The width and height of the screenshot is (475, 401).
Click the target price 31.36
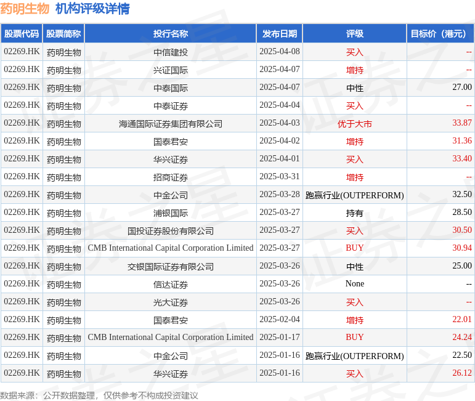coord(462,141)
